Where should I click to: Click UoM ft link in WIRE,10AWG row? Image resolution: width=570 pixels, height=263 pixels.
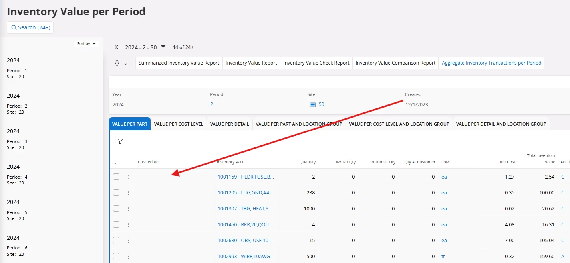(x=443, y=256)
